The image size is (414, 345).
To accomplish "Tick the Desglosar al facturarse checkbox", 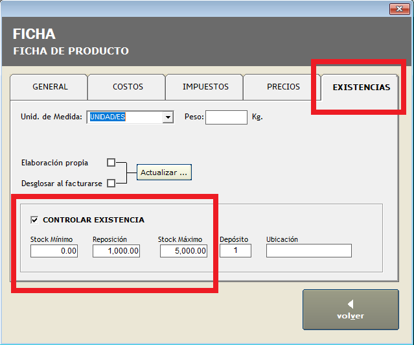I will point(111,184).
